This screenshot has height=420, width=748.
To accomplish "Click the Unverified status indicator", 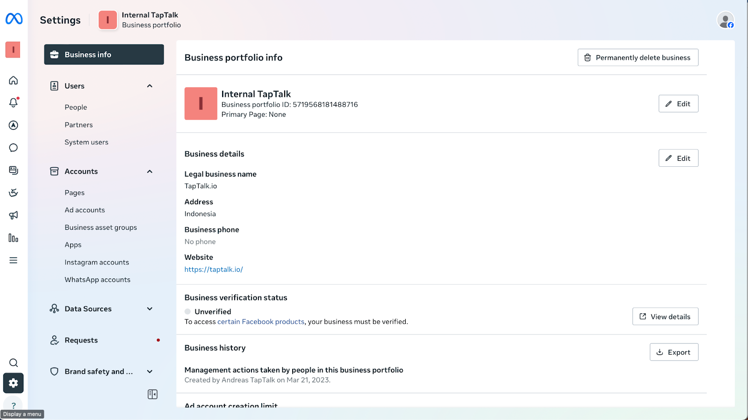I will point(208,312).
